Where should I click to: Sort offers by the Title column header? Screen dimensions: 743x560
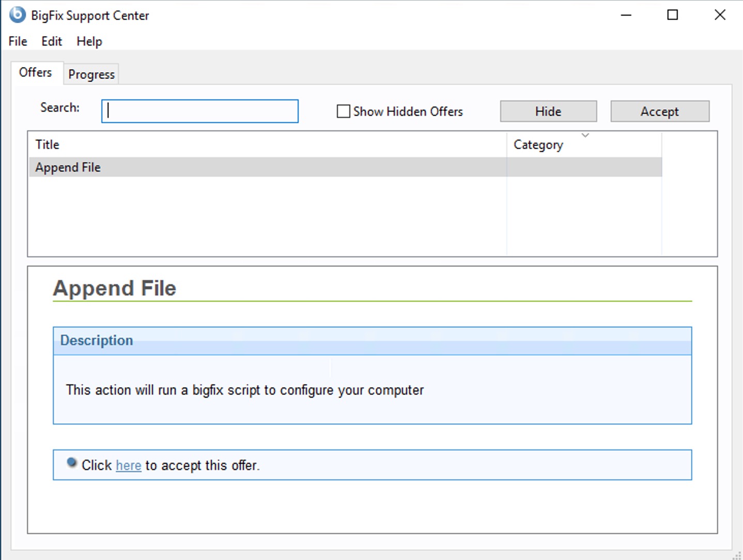48,145
